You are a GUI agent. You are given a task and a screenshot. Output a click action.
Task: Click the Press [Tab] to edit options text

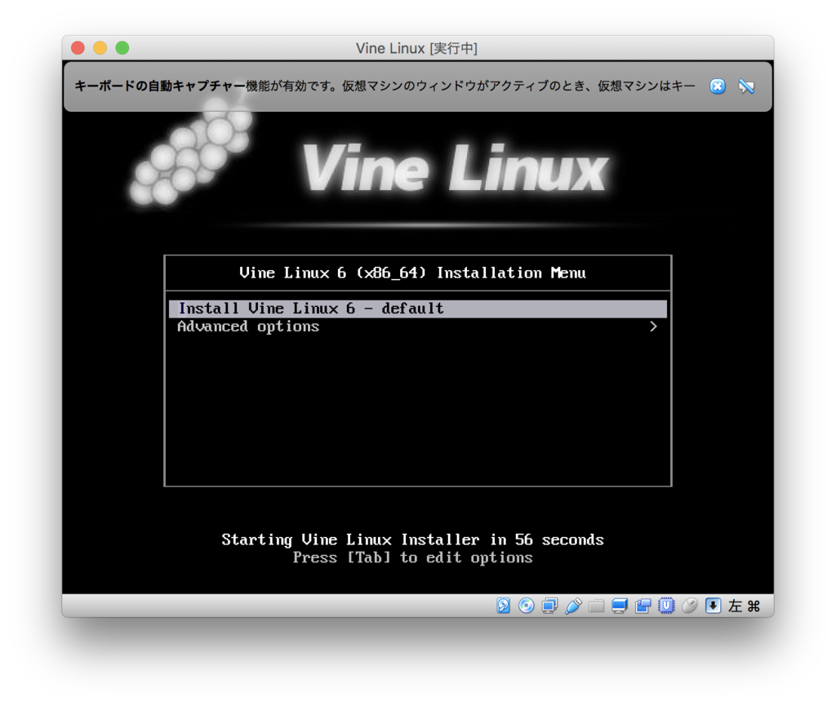coord(412,558)
